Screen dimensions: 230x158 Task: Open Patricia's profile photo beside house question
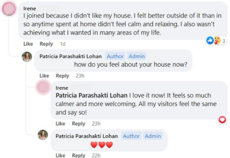[27, 57]
